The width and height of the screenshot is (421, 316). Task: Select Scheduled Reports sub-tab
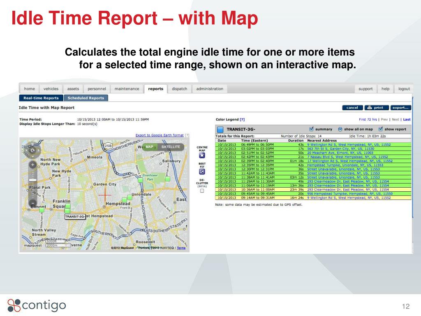[x=86, y=98]
